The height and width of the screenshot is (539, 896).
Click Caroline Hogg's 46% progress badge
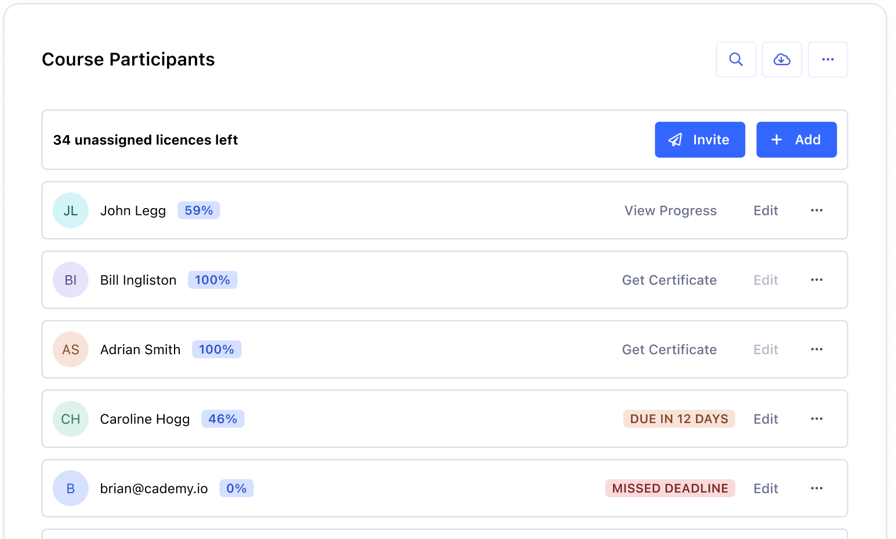[x=223, y=419]
